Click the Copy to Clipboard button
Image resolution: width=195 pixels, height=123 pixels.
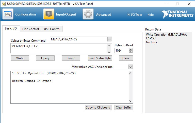98,107
